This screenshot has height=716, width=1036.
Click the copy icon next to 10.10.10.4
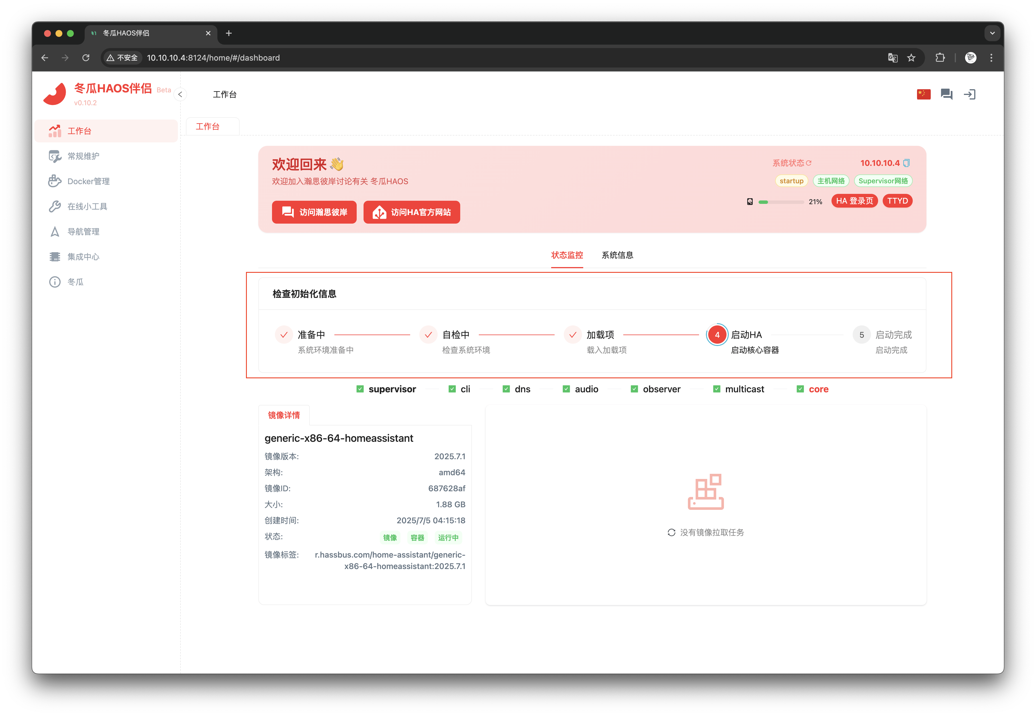(x=906, y=163)
